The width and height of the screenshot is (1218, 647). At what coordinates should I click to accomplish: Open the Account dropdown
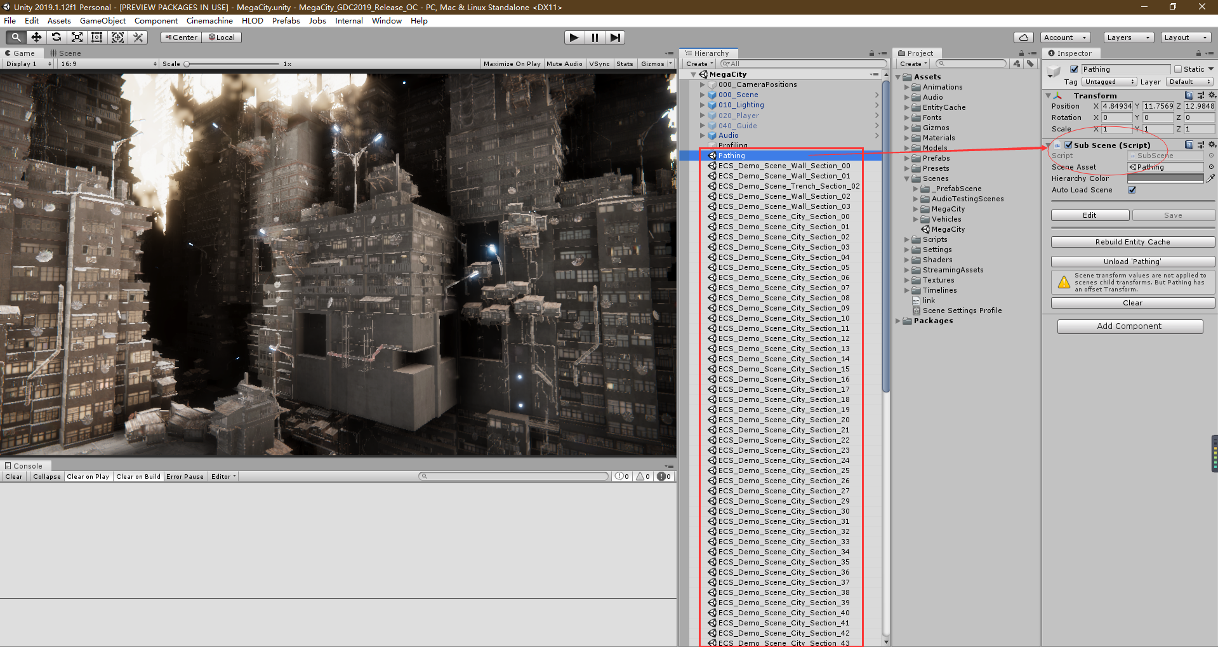point(1066,37)
